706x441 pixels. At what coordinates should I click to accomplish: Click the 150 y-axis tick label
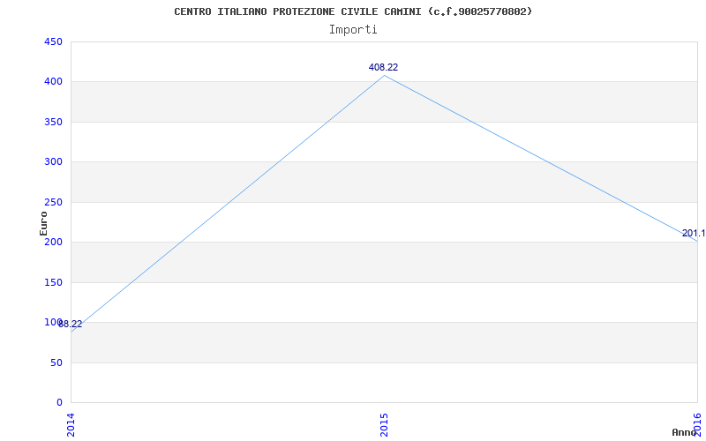tap(53, 282)
